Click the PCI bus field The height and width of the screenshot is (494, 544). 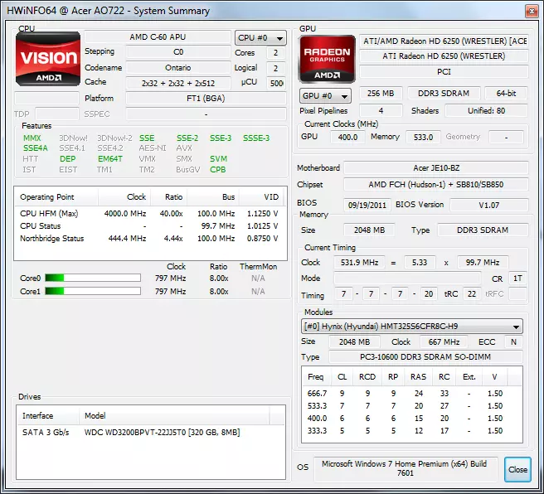444,72
